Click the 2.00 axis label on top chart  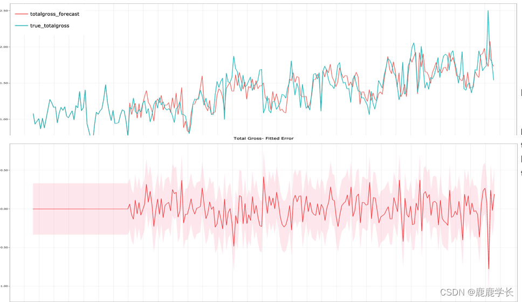[4, 47]
